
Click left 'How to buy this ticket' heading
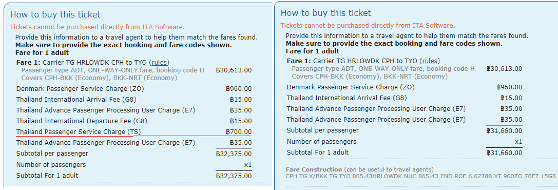pyautogui.click(x=55, y=14)
